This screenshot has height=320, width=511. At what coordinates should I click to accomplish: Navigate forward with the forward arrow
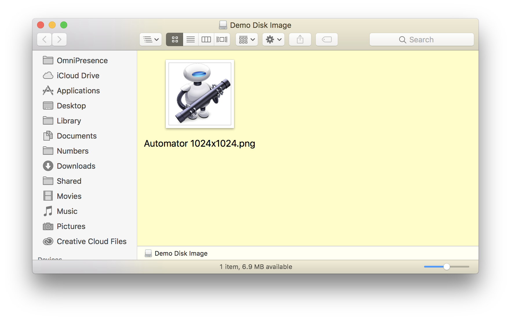pyautogui.click(x=59, y=39)
